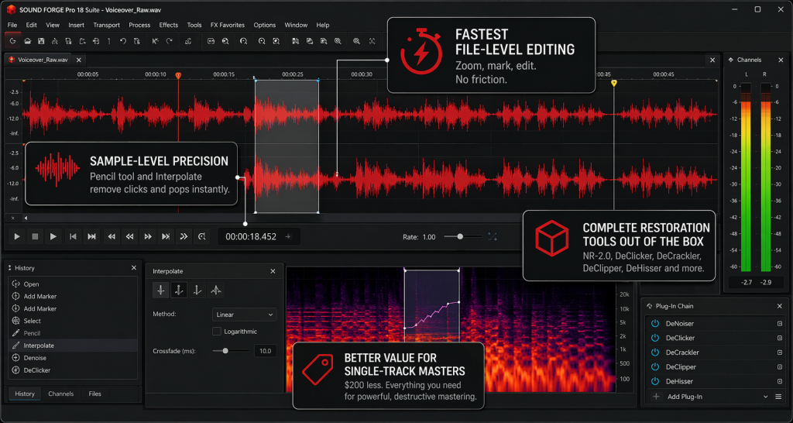Expand the Add Plug-In dropdown chevron
The width and height of the screenshot is (793, 423).
coord(766,397)
